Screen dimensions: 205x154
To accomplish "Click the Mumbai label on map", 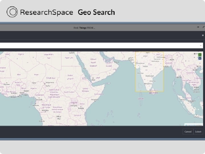I will point(140,73).
